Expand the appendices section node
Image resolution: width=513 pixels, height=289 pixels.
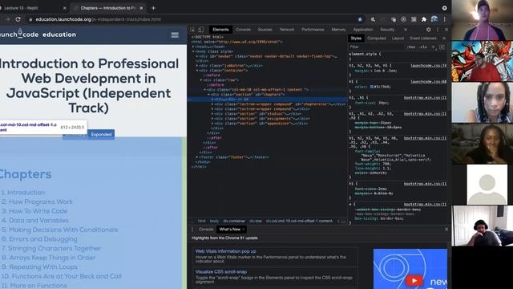pyautogui.click(x=212, y=124)
